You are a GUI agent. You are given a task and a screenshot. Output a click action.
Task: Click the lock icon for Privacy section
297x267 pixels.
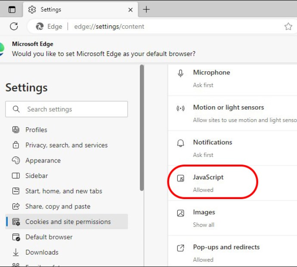(x=16, y=145)
